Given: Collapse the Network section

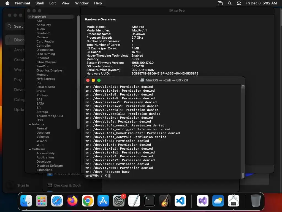Looking at the screenshot, I should (x=30, y=124).
